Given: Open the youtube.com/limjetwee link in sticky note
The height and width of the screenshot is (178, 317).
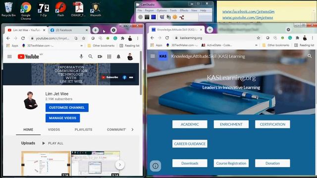Looking at the screenshot, I should click(248, 18).
